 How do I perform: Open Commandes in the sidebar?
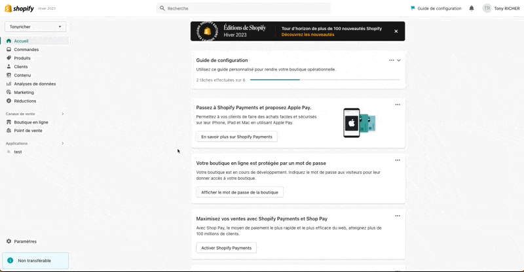pos(26,50)
